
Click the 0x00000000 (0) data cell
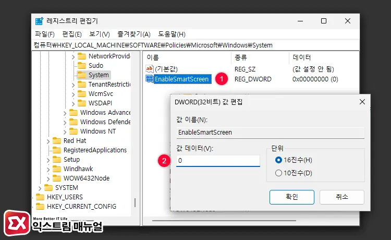pos(315,79)
